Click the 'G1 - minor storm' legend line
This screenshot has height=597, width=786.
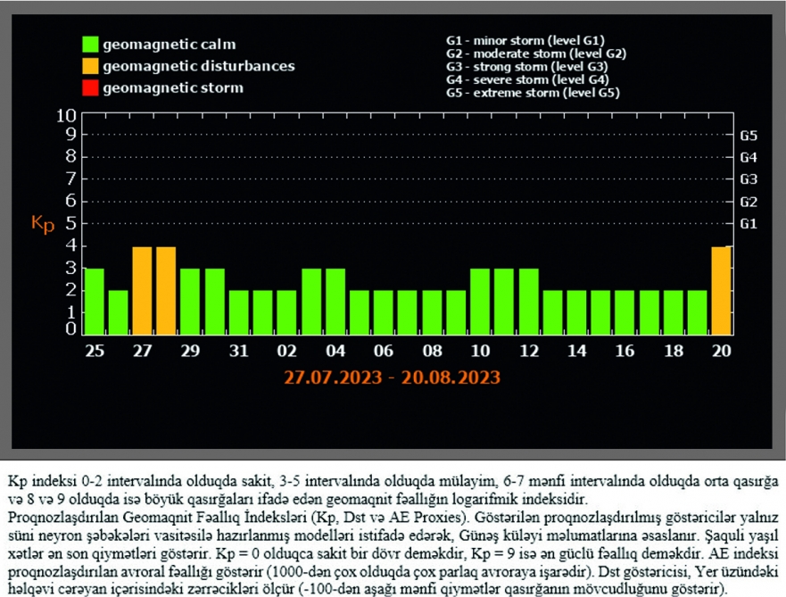click(x=525, y=40)
